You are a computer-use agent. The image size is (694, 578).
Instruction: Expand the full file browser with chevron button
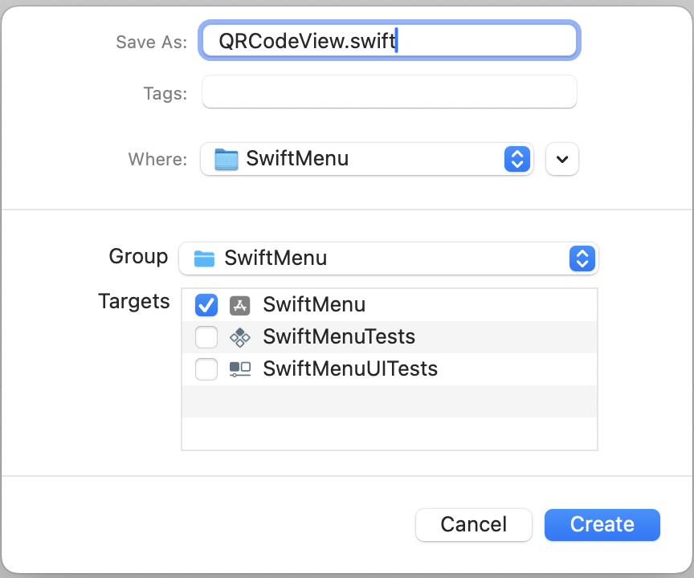[x=562, y=159]
